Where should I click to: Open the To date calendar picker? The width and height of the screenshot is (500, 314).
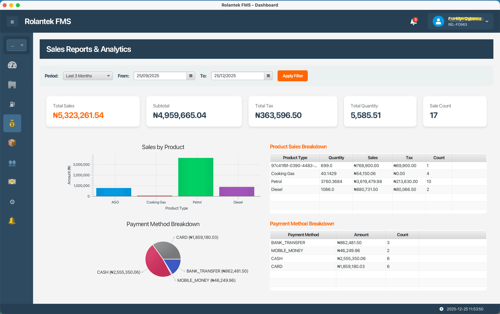coord(268,76)
